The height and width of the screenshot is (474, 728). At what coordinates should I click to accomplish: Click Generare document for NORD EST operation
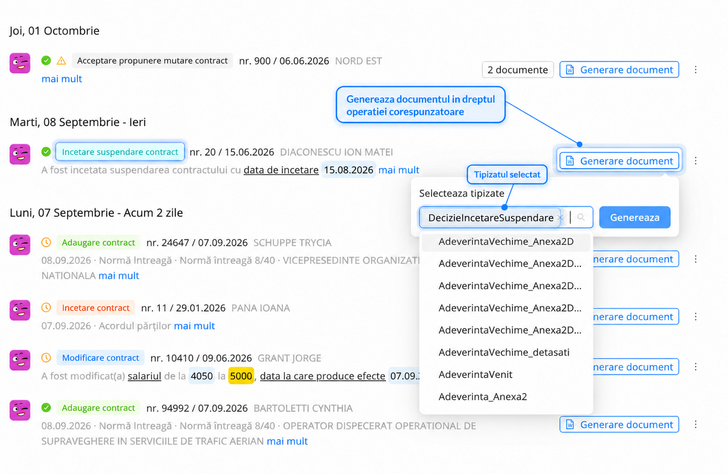tap(619, 70)
